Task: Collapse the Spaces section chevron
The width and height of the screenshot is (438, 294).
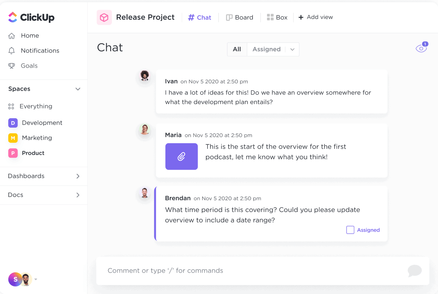Action: [x=78, y=89]
